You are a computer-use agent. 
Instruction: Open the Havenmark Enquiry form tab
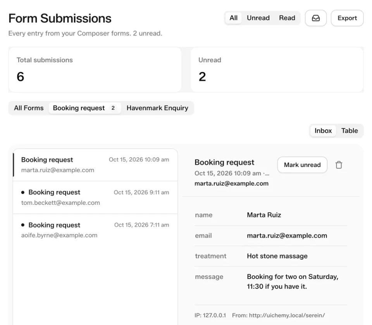coord(157,108)
